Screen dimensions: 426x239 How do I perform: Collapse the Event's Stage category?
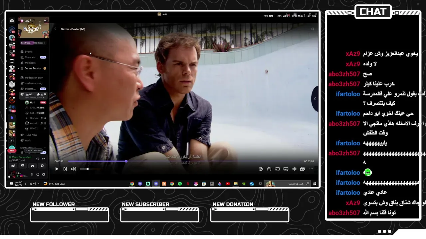pos(27,148)
